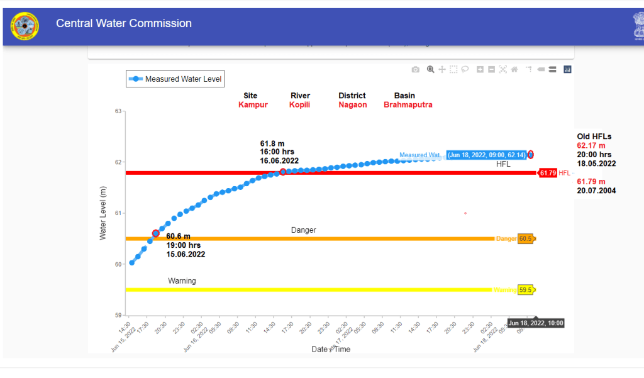This screenshot has width=644, height=378.
Task: Select the Zoom tool in chart toolbar
Action: coord(431,70)
